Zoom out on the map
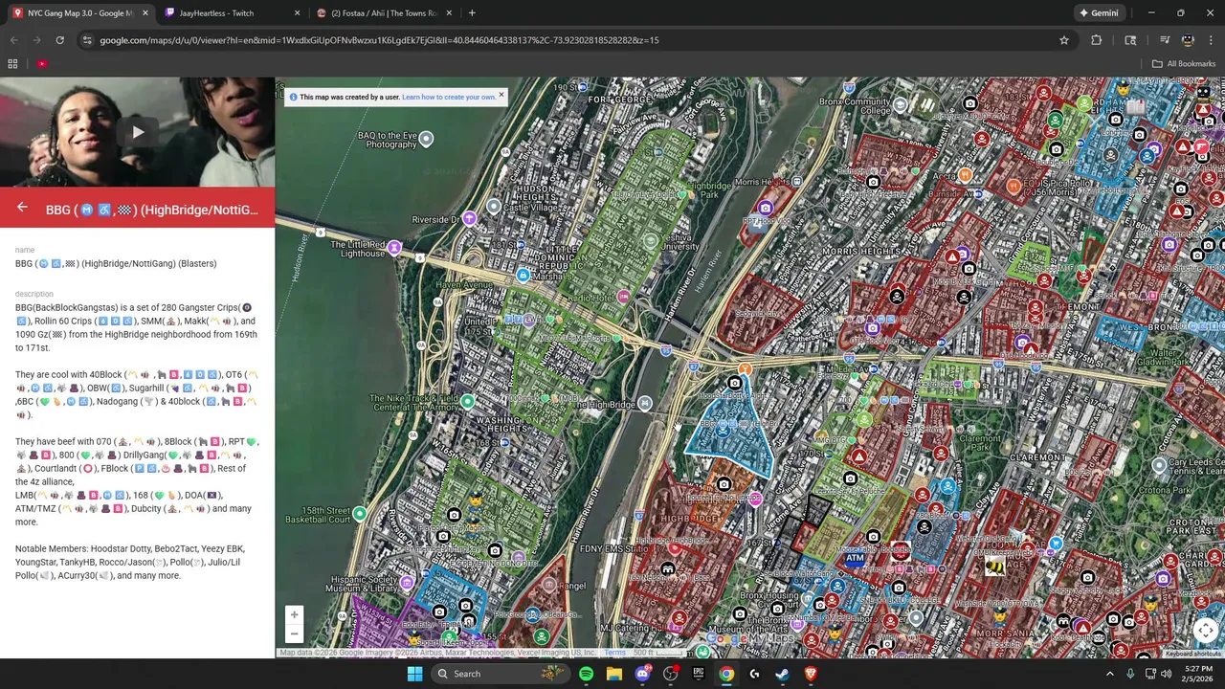Screen dimensions: 1225x689 point(294,633)
